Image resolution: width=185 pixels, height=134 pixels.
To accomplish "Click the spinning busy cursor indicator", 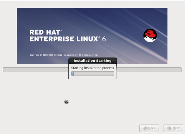I will 66,102.
